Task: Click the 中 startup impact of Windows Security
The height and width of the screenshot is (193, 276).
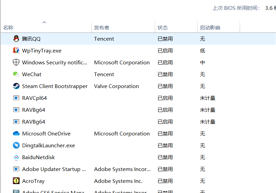Action: click(x=202, y=63)
